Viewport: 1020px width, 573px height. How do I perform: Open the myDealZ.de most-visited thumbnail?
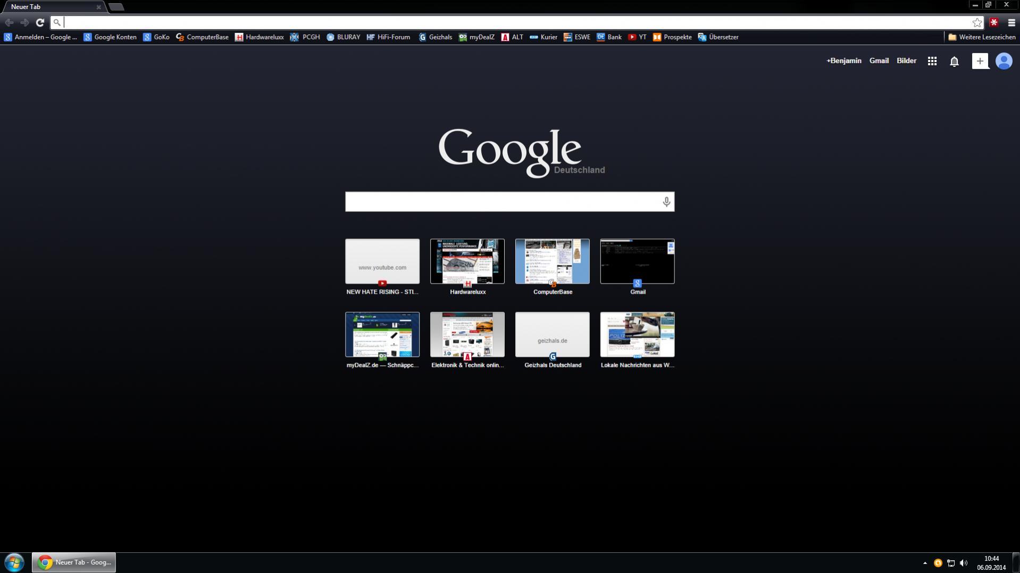pyautogui.click(x=382, y=340)
